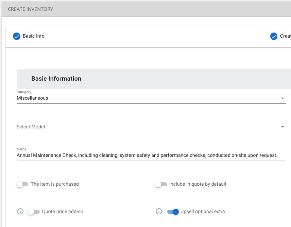The width and height of the screenshot is (291, 227).
Task: Click the Miscellaneous category value
Action: click(x=32, y=98)
